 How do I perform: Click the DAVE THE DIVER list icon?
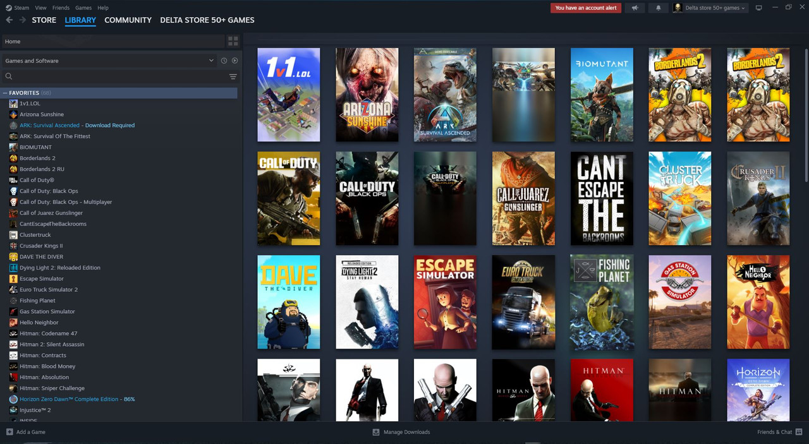[13, 256]
